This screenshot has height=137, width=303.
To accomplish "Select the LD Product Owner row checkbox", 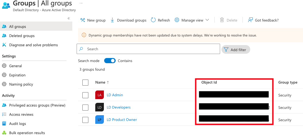I will click(x=85, y=120).
